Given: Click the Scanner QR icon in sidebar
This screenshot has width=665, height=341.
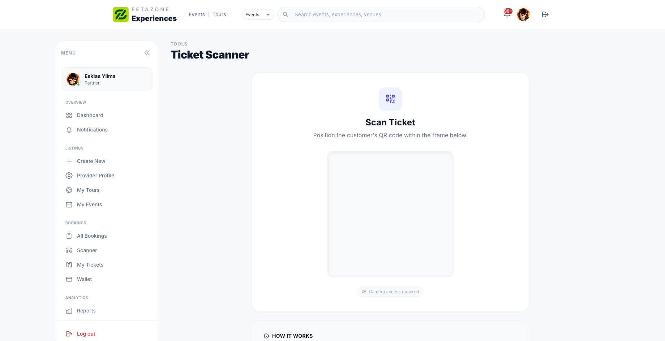Looking at the screenshot, I should 69,250.
